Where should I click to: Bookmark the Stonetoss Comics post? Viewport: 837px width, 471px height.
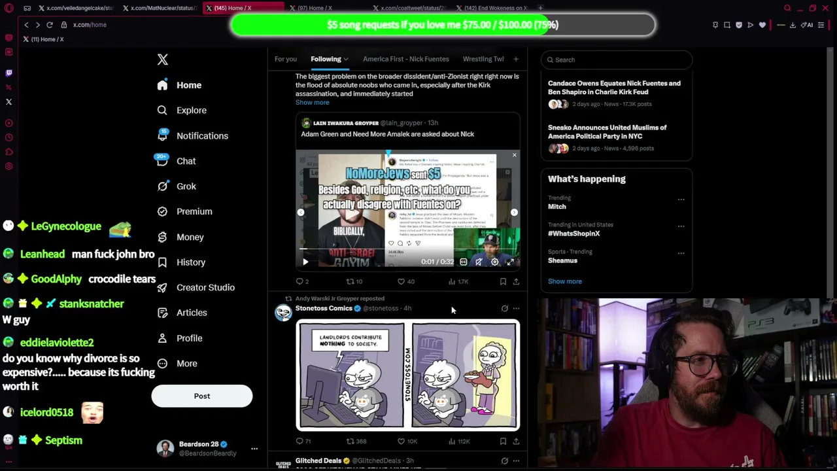pyautogui.click(x=503, y=442)
